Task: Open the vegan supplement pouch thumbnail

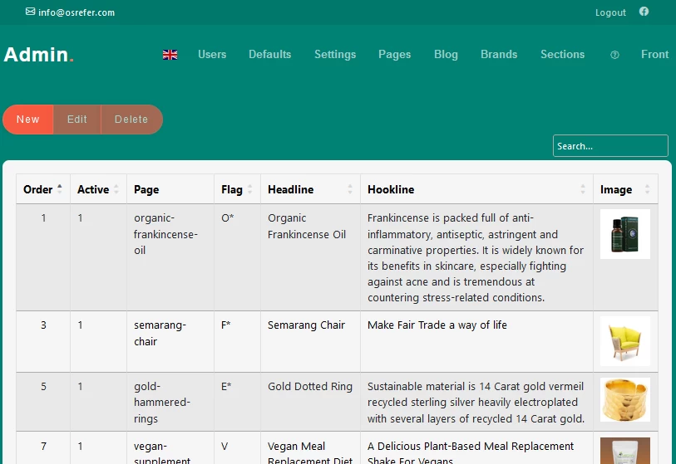Action: click(625, 451)
